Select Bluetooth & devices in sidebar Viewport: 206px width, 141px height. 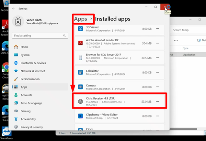point(33,63)
